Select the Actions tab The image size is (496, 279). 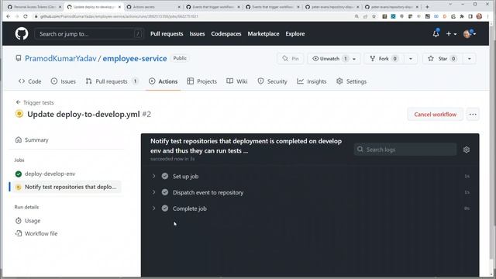pyautogui.click(x=164, y=81)
